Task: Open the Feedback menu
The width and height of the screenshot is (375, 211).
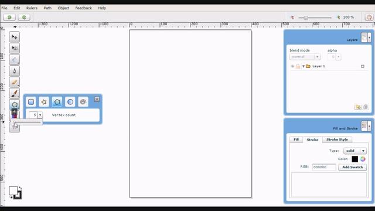Action: click(83, 8)
